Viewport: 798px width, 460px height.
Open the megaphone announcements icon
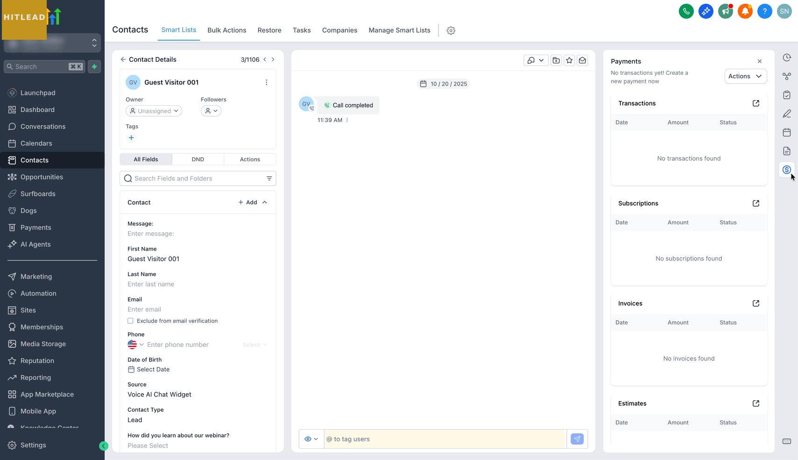(x=725, y=11)
